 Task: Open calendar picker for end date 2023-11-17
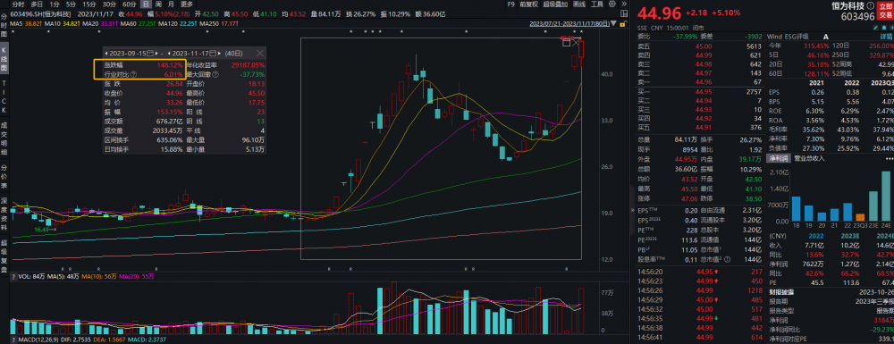213,53
